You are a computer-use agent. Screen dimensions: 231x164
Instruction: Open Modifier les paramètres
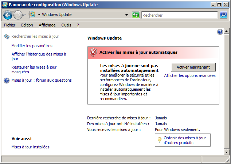[x=32, y=46]
